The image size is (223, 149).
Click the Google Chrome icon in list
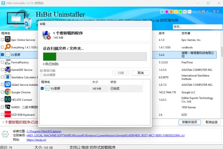click(x=7, y=92)
